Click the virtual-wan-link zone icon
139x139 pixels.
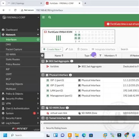[48, 113]
